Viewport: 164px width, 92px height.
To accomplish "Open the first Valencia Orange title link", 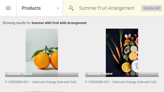I will click(42, 82).
